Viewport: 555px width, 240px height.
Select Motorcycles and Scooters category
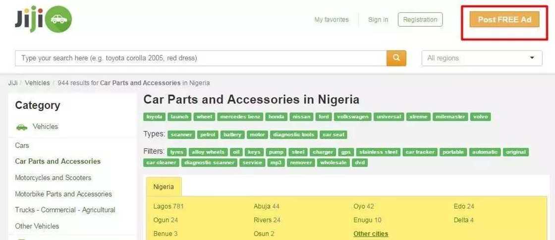pos(53,178)
